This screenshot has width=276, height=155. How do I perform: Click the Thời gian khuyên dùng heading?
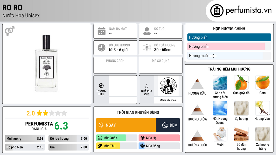(x=138, y=112)
